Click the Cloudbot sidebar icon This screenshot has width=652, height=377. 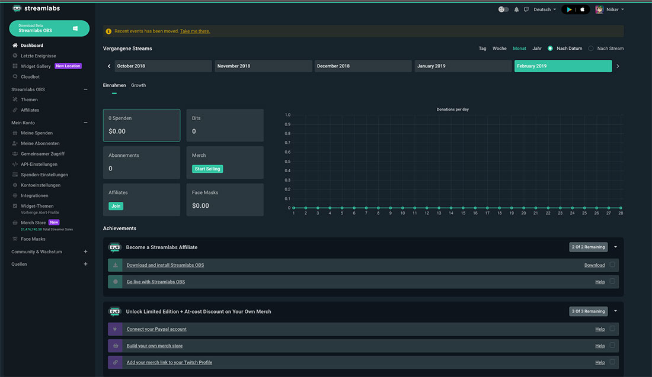[x=15, y=76]
